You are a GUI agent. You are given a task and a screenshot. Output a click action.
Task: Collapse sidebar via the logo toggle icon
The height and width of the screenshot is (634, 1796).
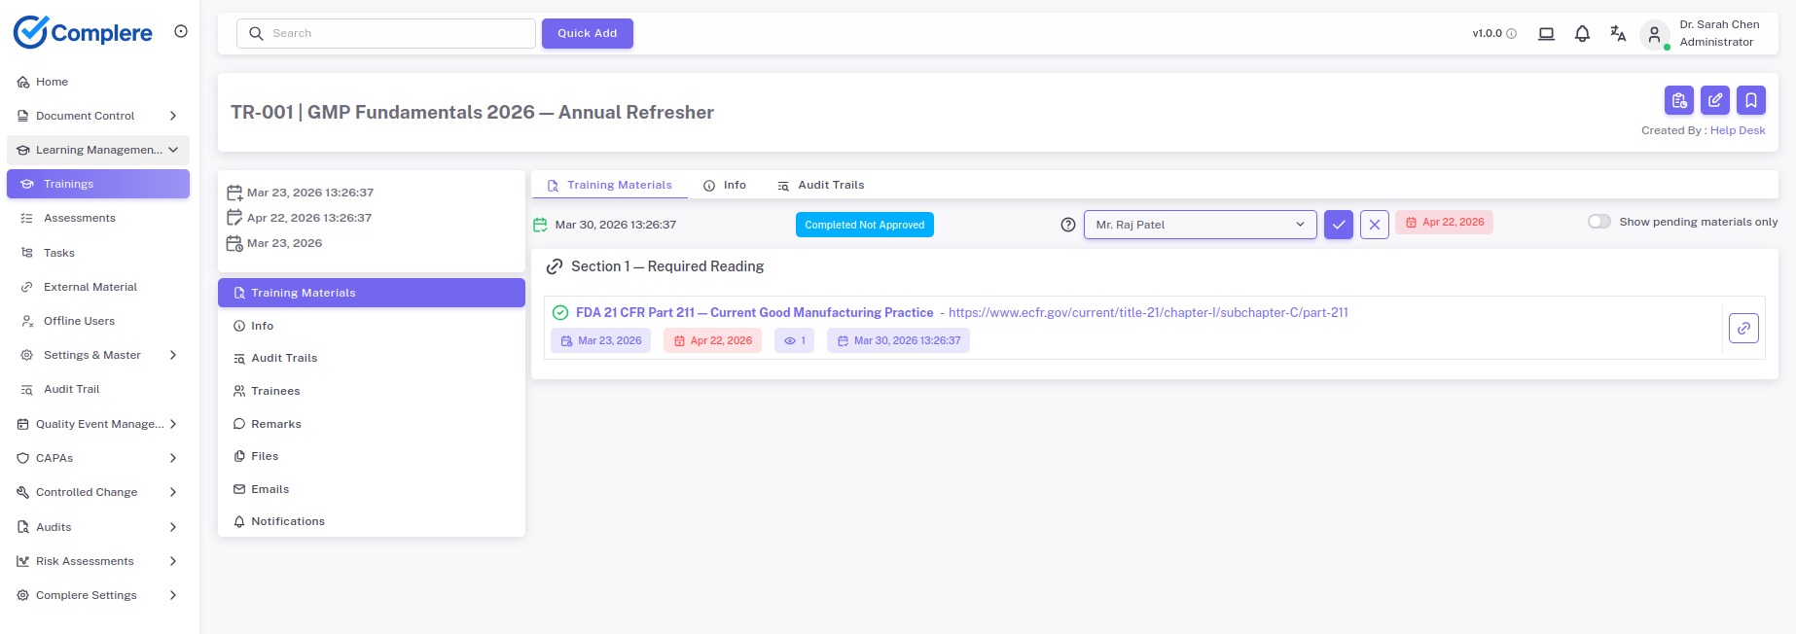(x=181, y=31)
